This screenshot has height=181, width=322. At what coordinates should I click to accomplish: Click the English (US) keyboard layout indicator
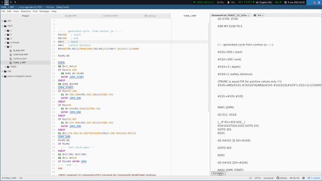click(264, 3)
